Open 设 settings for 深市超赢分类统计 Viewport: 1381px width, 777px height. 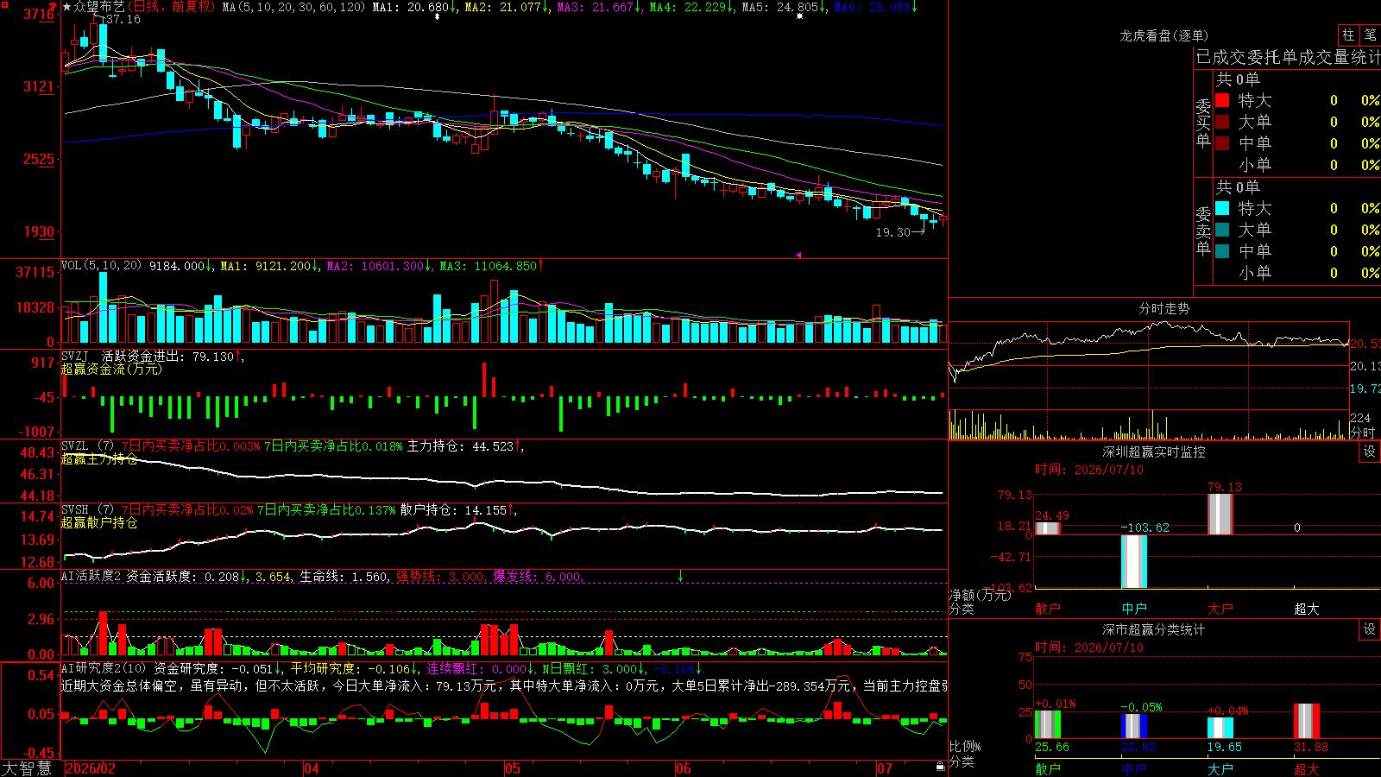pos(1370,629)
